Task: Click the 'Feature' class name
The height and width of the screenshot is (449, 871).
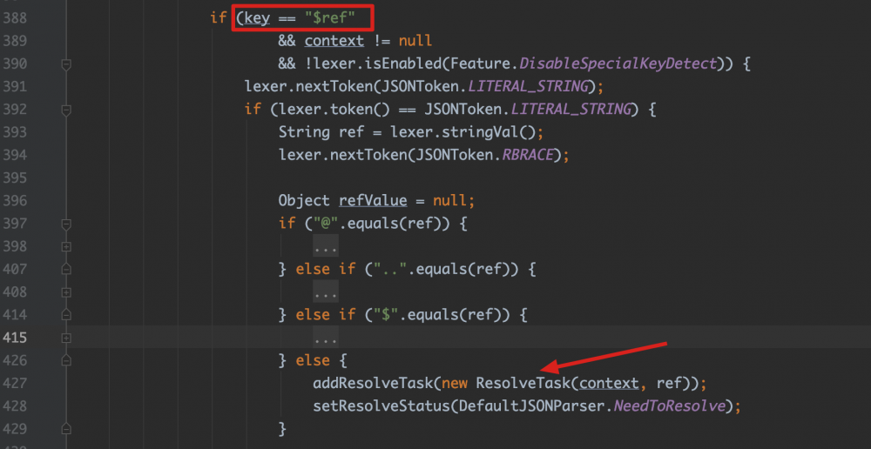Action: [x=480, y=64]
